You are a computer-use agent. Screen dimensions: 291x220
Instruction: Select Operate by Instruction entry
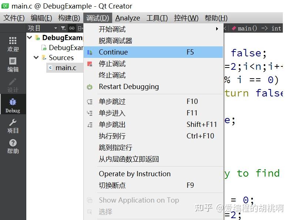point(153,174)
